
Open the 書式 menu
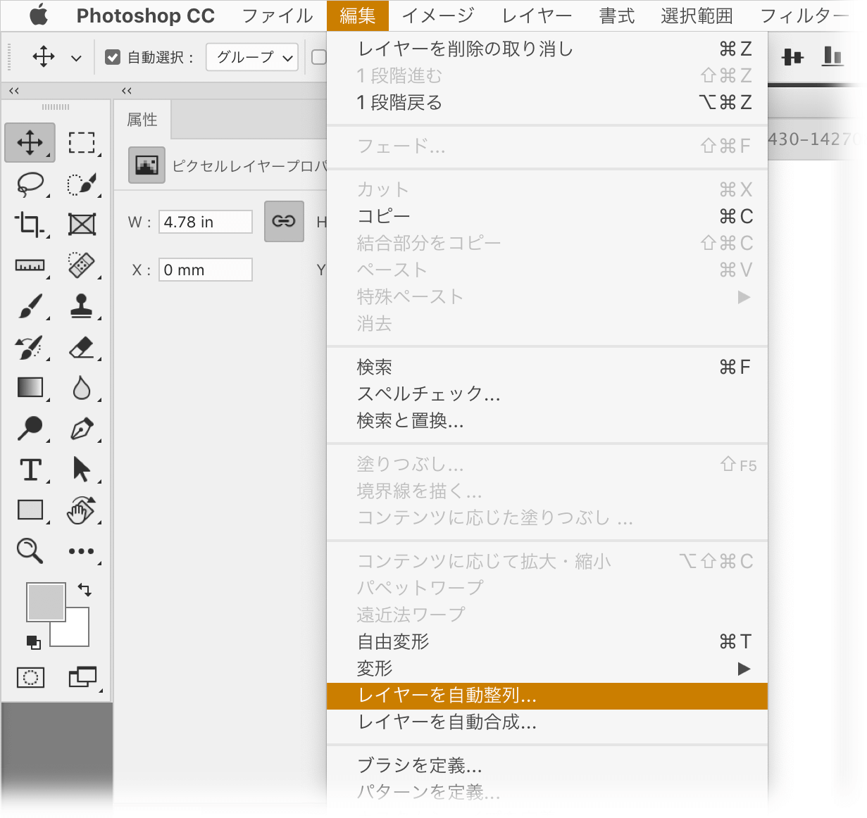tap(617, 15)
